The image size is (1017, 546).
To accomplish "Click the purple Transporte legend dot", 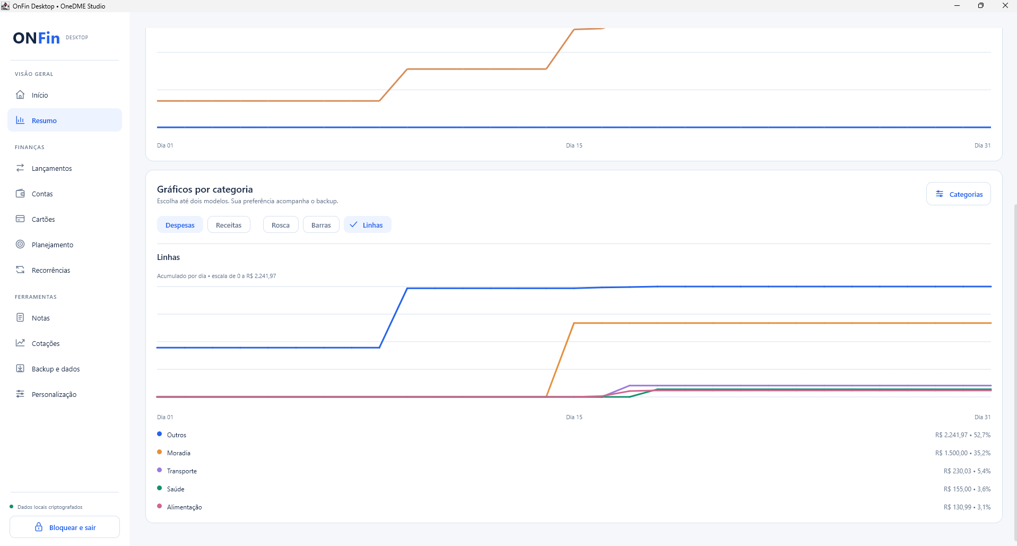I will tap(159, 470).
